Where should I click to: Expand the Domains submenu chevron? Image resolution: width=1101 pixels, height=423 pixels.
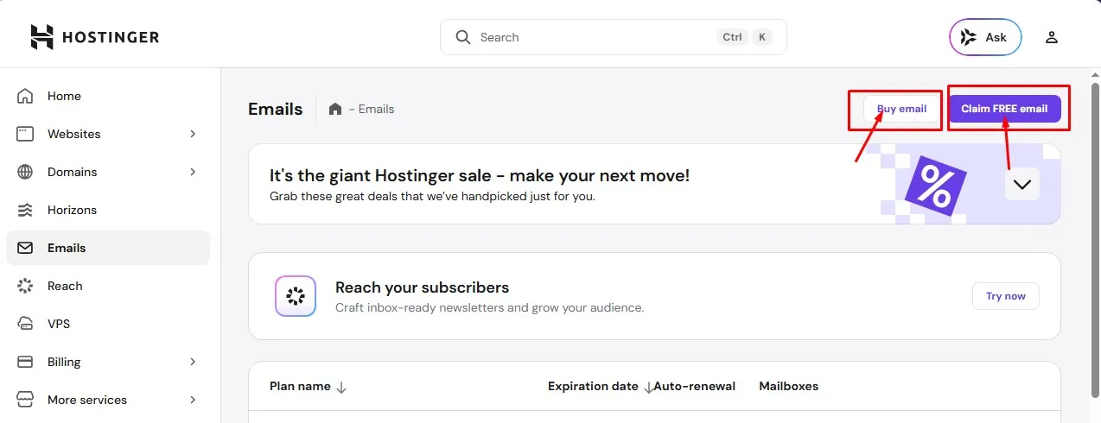pos(193,172)
